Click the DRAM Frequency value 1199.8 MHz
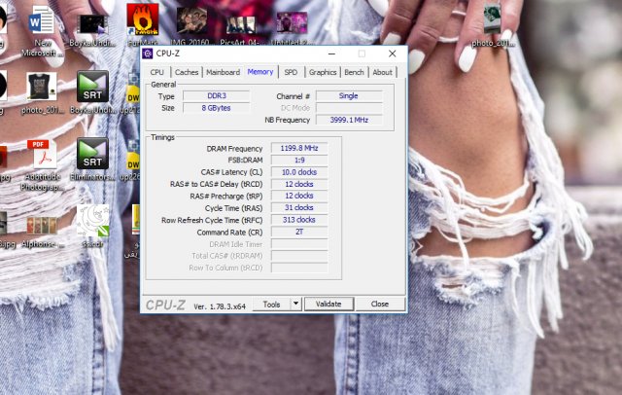The width and height of the screenshot is (622, 395). coord(299,148)
